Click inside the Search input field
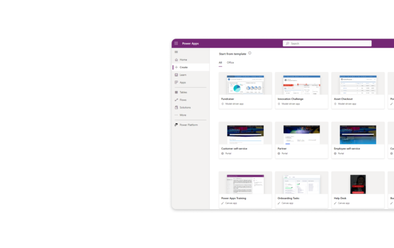 point(327,43)
